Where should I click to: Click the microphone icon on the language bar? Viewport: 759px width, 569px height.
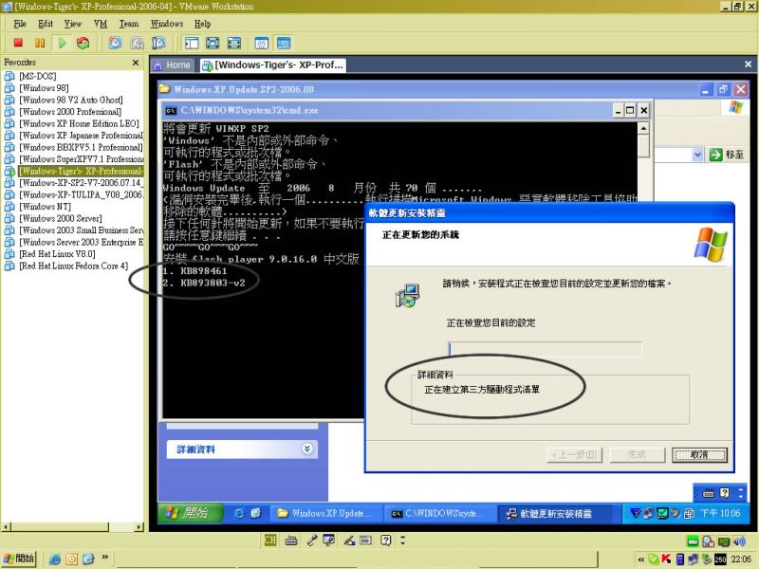point(312,541)
